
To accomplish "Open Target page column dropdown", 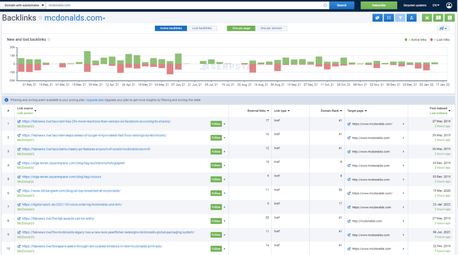I will pos(365,111).
